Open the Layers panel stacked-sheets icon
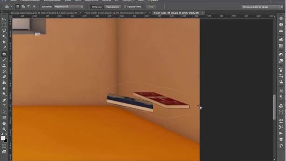 pos(281,139)
